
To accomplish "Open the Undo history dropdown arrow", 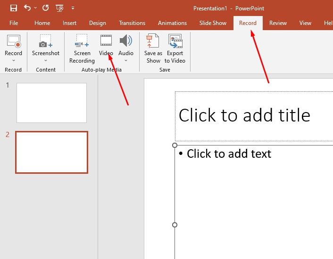I will pyautogui.click(x=35, y=8).
